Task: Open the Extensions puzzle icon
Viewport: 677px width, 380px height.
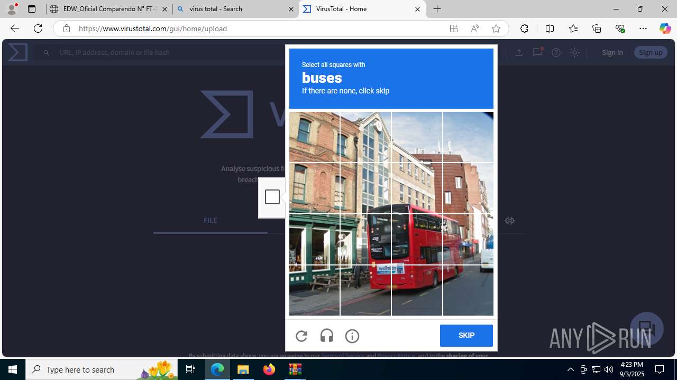Action: point(524,28)
